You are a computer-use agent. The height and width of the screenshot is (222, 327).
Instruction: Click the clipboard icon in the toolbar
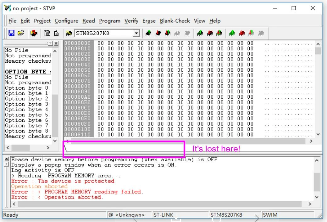(x=47, y=33)
